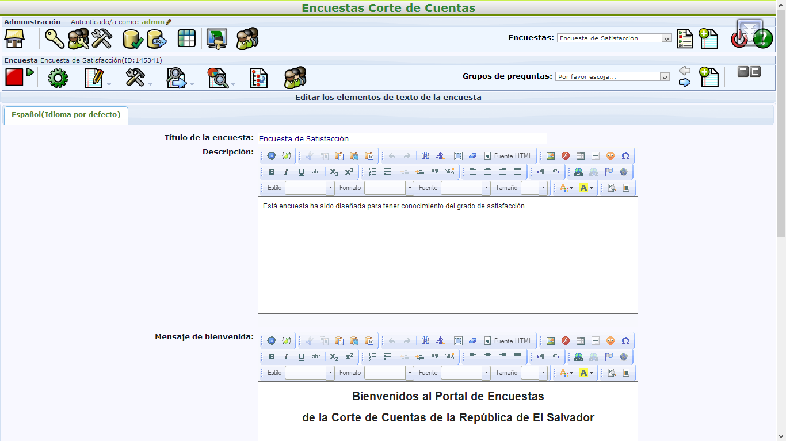Open the administration home page icon
The image size is (786, 441).
(x=14, y=39)
